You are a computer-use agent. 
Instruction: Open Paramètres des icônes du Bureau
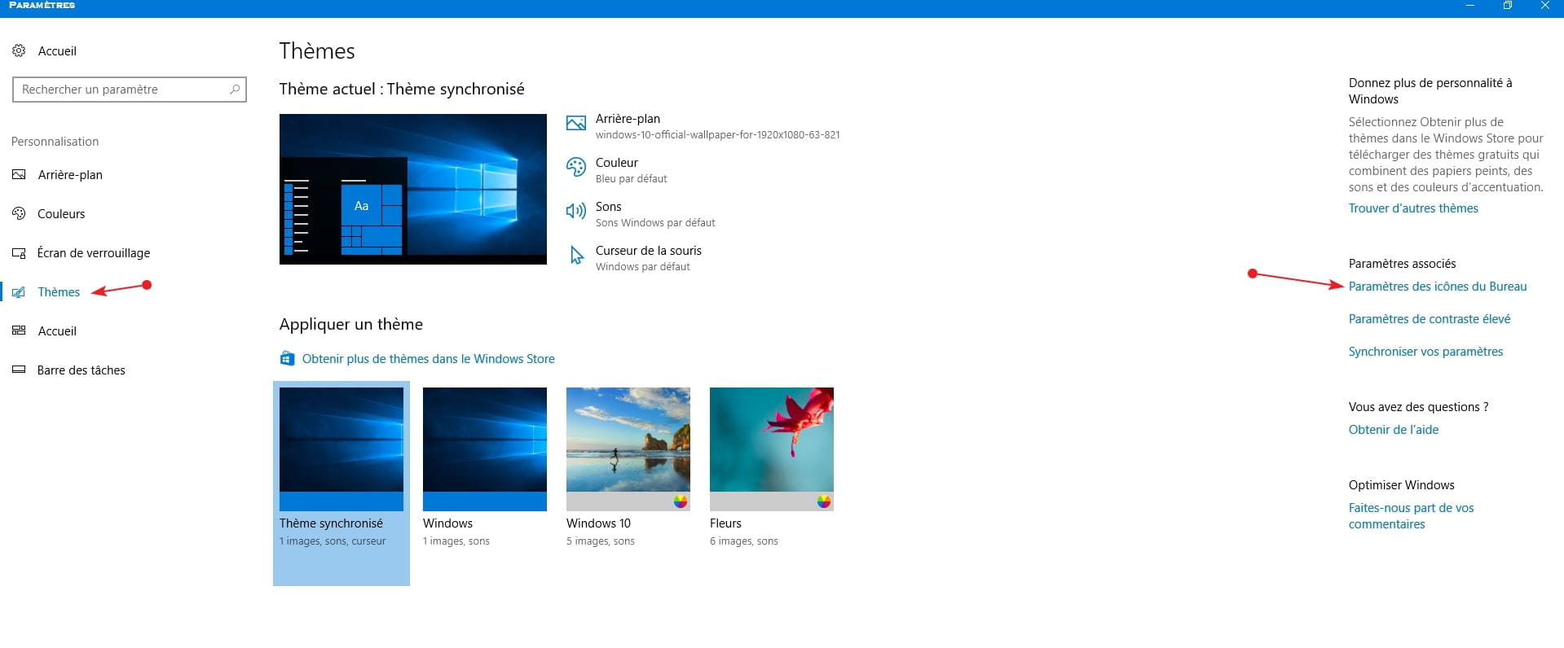coord(1438,287)
